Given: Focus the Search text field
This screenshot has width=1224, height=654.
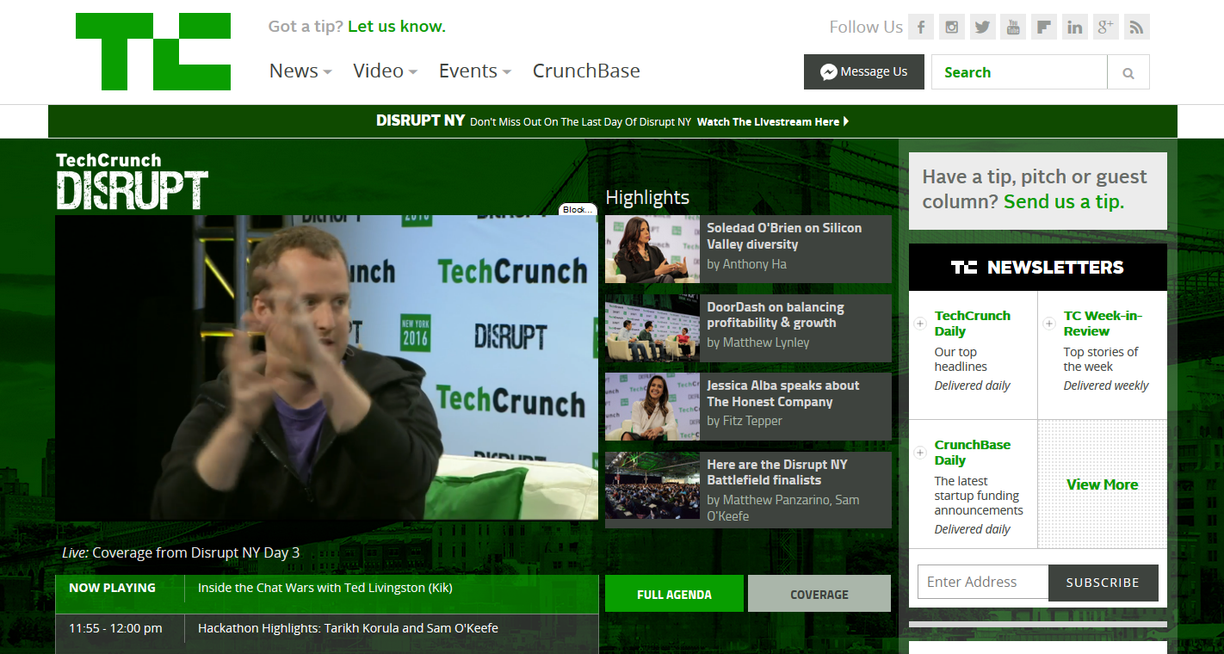Looking at the screenshot, I should pos(1019,72).
